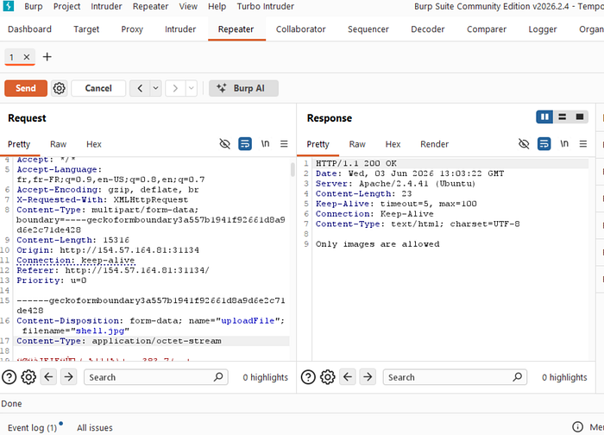
Task: Toggle hide non-printable chars in Response
Action: pos(524,144)
